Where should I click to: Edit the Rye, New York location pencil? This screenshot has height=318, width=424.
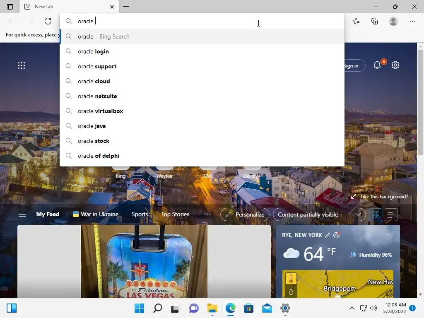point(328,235)
